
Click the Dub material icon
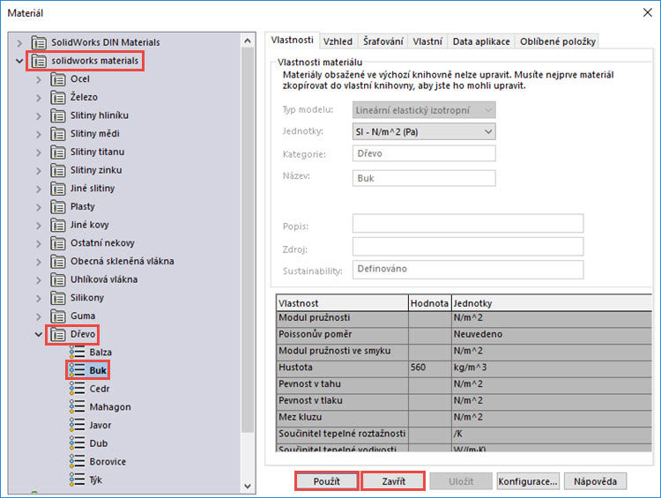click(x=77, y=443)
